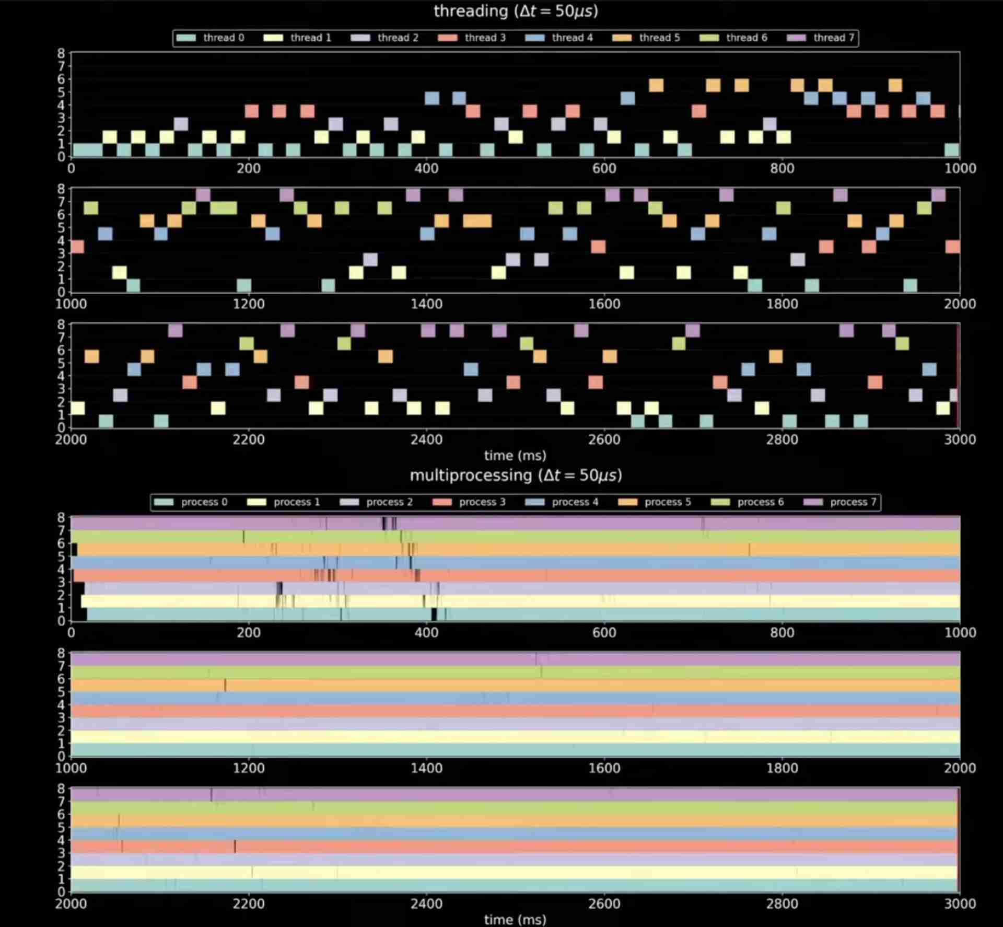Click the process 5 legend color swatch
The height and width of the screenshot is (927, 1003).
pos(628,502)
